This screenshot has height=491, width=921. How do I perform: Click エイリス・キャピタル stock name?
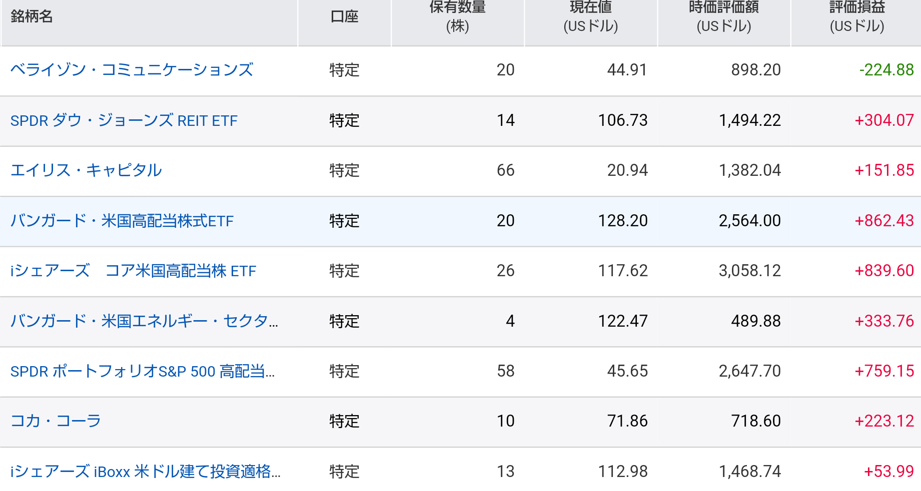click(86, 170)
